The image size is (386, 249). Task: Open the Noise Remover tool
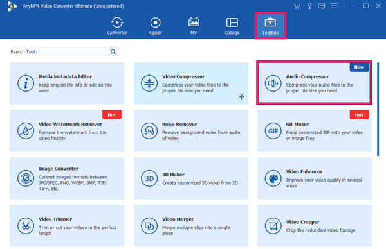pyautogui.click(x=191, y=131)
